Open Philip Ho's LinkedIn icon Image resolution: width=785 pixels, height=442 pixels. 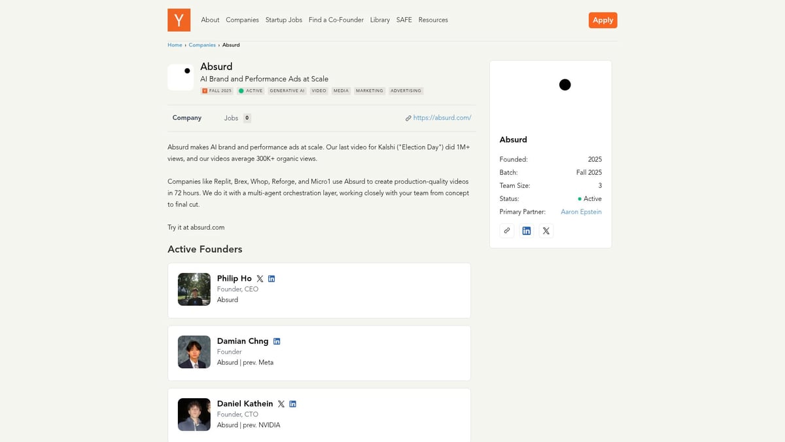pos(271,278)
